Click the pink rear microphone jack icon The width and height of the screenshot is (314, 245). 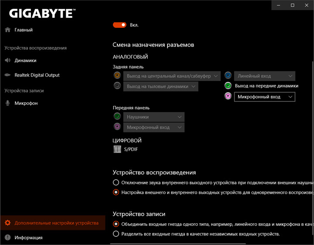pos(228,96)
